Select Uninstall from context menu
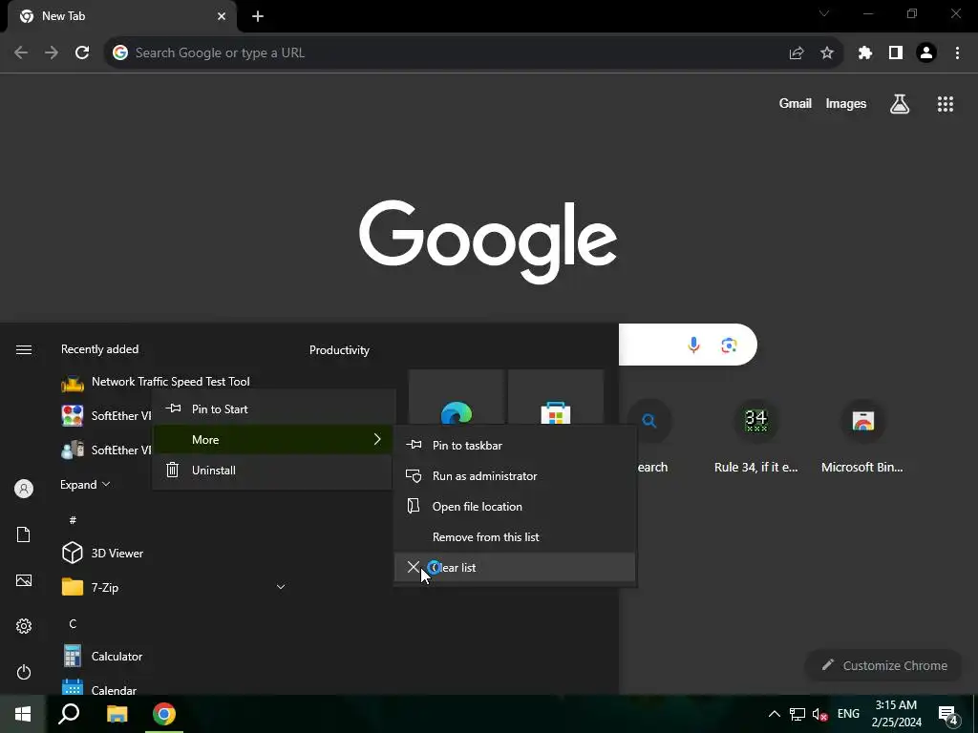 273,471
